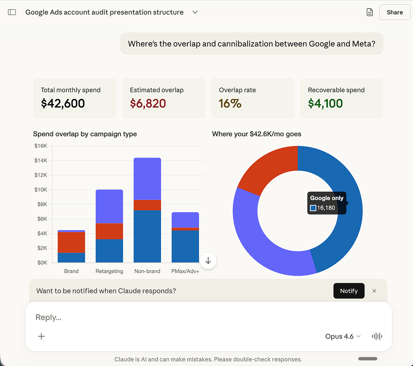This screenshot has height=366, width=413.
Task: Click the Recoverable spend card
Action: coord(341,97)
